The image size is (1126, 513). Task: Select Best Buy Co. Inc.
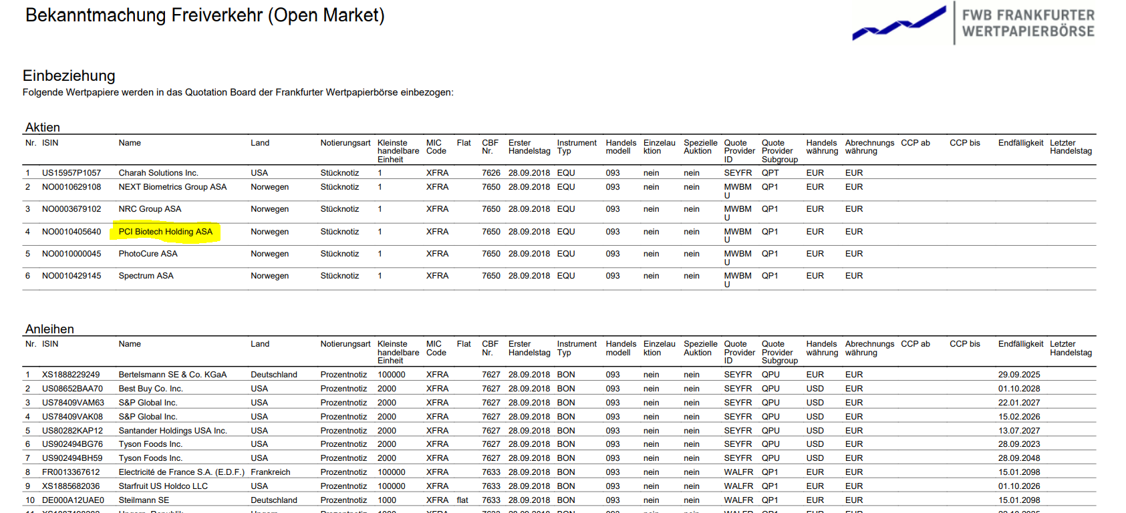[150, 389]
